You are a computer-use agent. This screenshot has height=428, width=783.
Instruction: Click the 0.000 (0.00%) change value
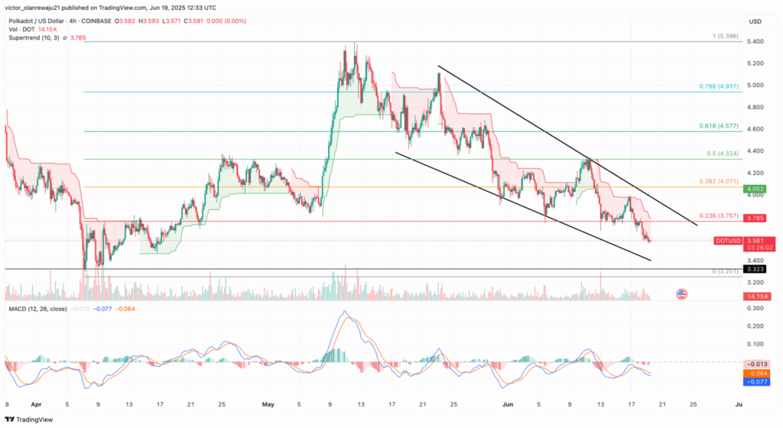(226, 21)
